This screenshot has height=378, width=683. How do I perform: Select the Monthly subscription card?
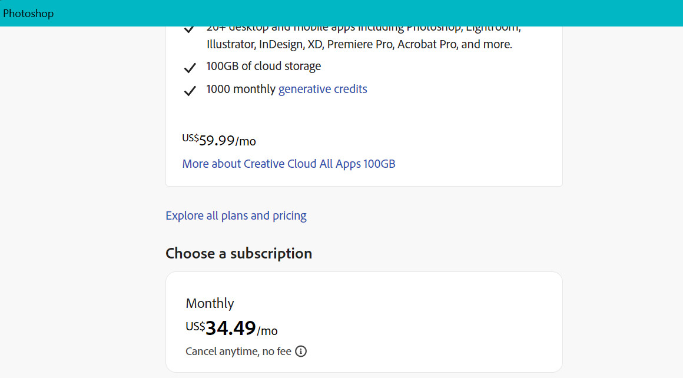364,322
